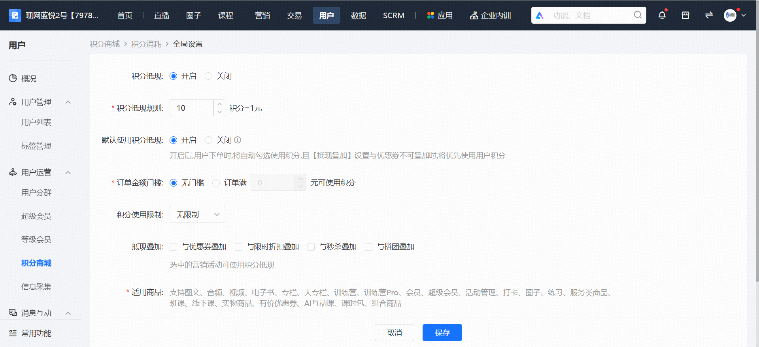Click the 用户运营 icon in sidebar
The width and height of the screenshot is (759, 347).
(x=13, y=172)
